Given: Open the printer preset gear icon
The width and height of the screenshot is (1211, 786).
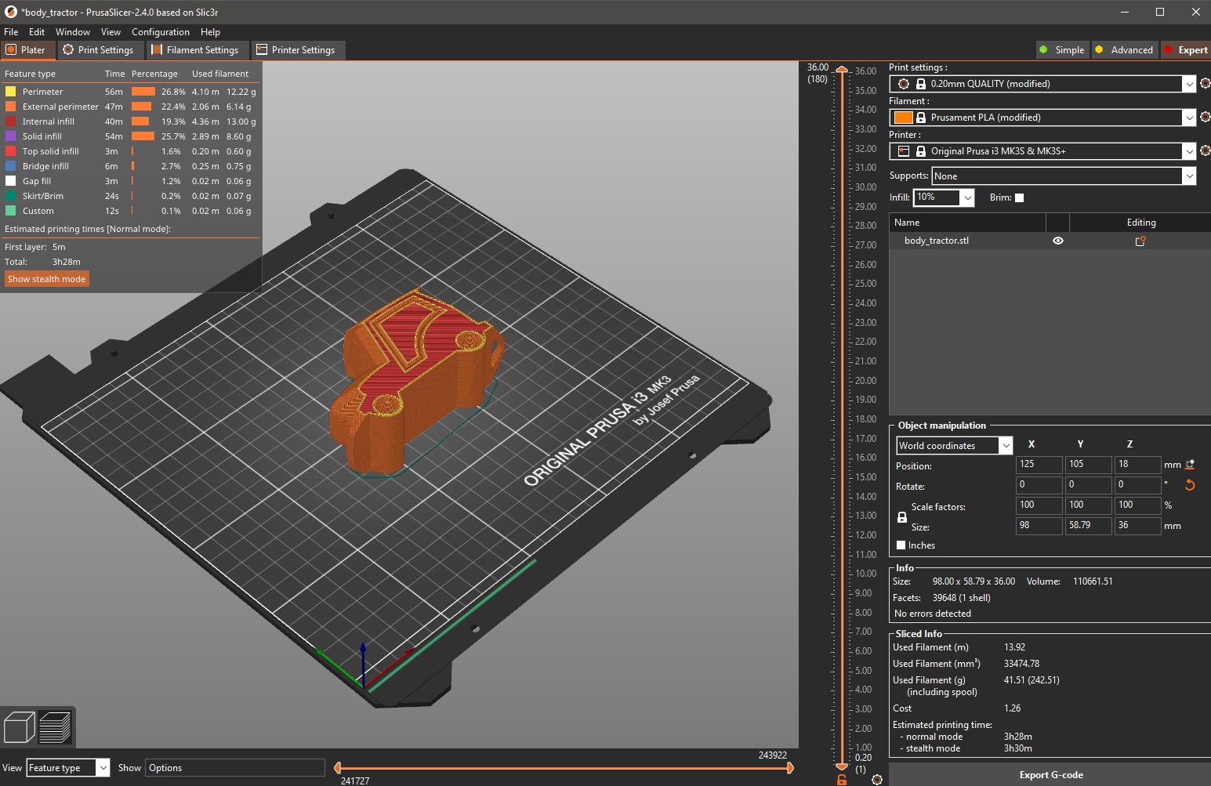Looking at the screenshot, I should 1206,150.
